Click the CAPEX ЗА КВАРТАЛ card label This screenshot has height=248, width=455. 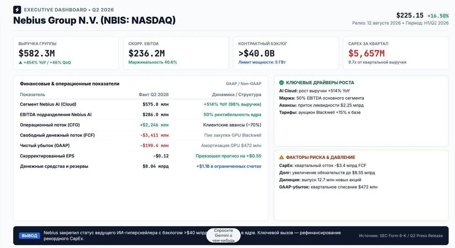point(368,44)
